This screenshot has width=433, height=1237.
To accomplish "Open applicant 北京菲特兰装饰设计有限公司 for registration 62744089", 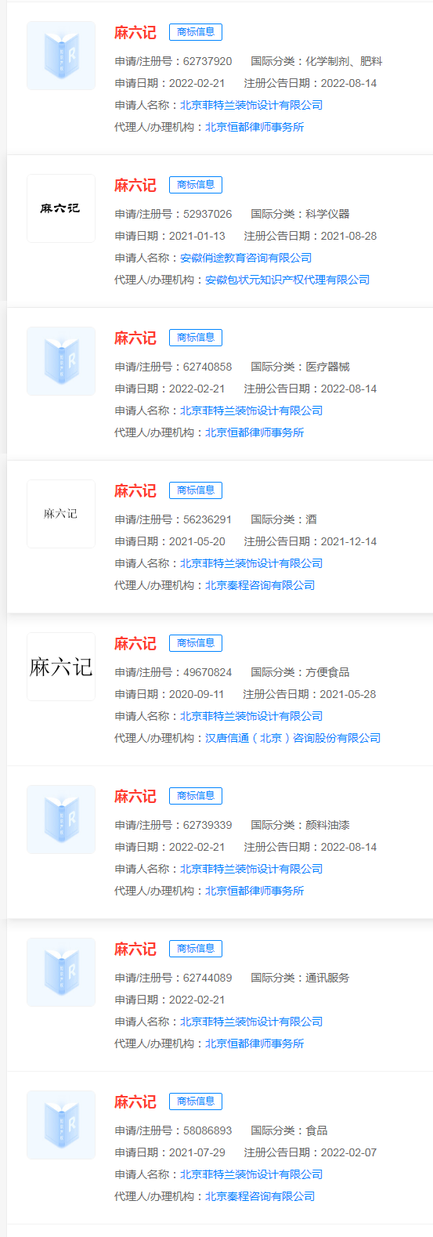I will (251, 1022).
